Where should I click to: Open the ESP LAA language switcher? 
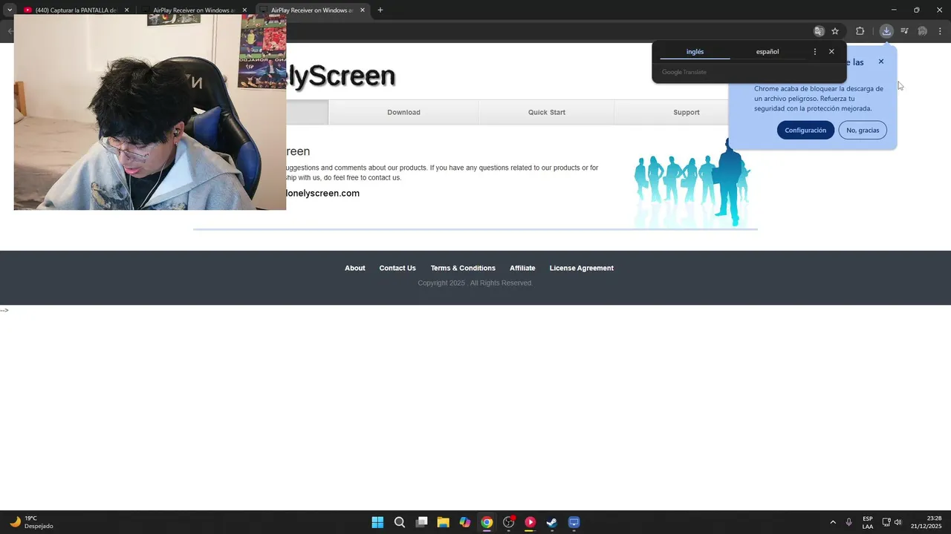pyautogui.click(x=868, y=522)
